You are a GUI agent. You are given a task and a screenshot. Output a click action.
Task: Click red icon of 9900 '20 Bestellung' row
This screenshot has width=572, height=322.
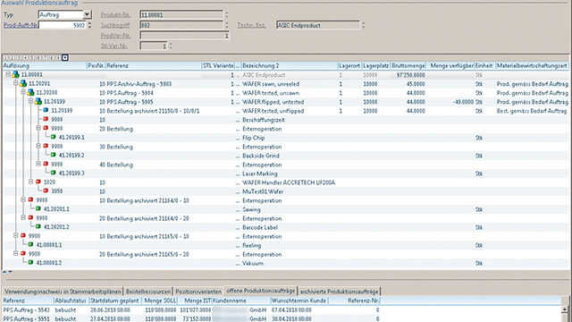point(46,128)
